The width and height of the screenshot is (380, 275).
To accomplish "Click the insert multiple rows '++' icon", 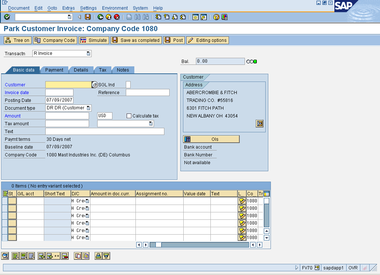I will [x=53, y=256].
